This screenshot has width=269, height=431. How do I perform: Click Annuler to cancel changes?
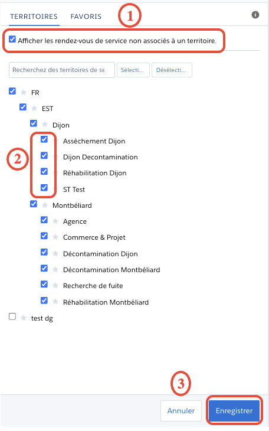pos(181,411)
